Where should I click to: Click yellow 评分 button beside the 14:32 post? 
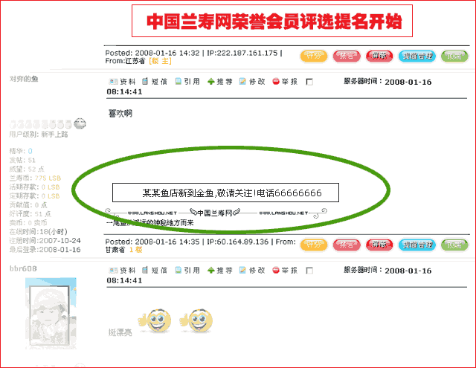point(314,57)
